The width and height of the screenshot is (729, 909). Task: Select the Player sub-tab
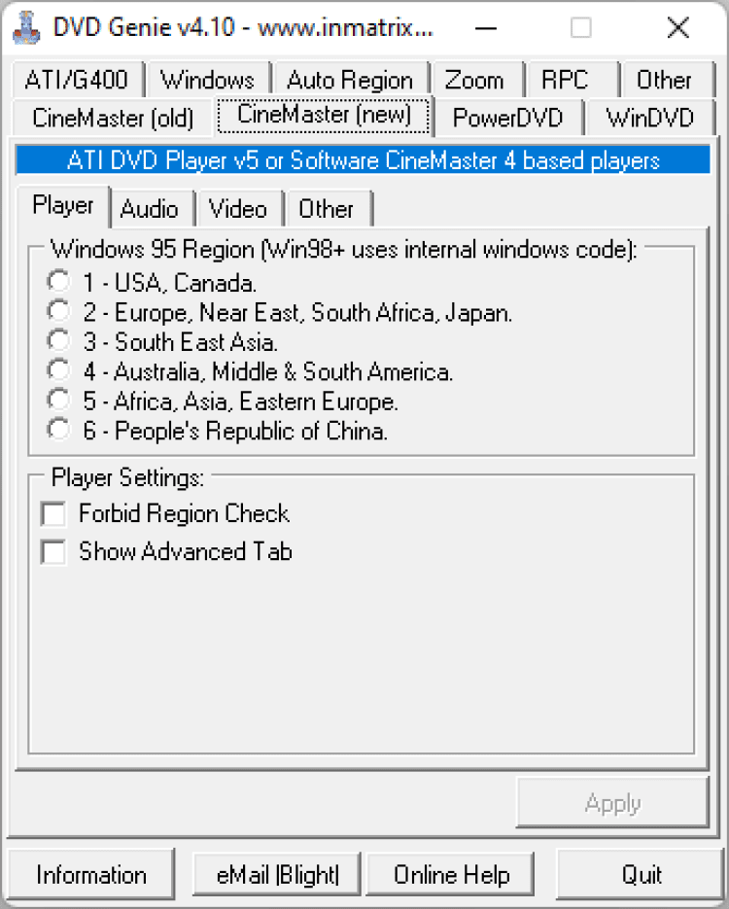click(62, 205)
